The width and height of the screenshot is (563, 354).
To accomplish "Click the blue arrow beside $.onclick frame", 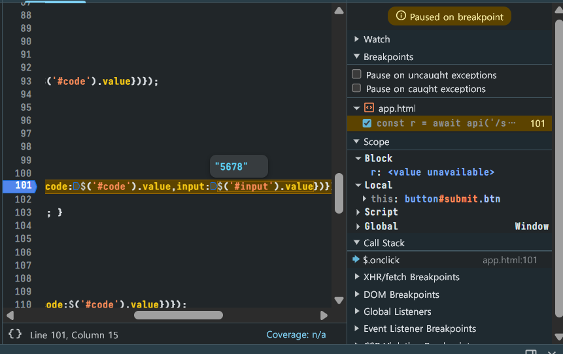I will (x=356, y=259).
